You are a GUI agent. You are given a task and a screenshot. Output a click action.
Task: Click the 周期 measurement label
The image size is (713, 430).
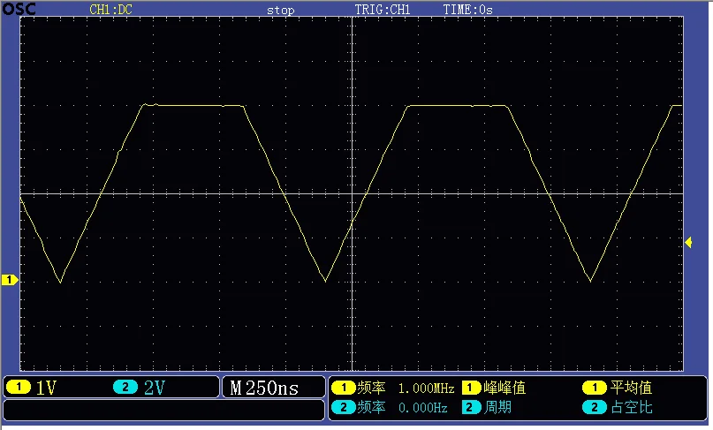[497, 407]
